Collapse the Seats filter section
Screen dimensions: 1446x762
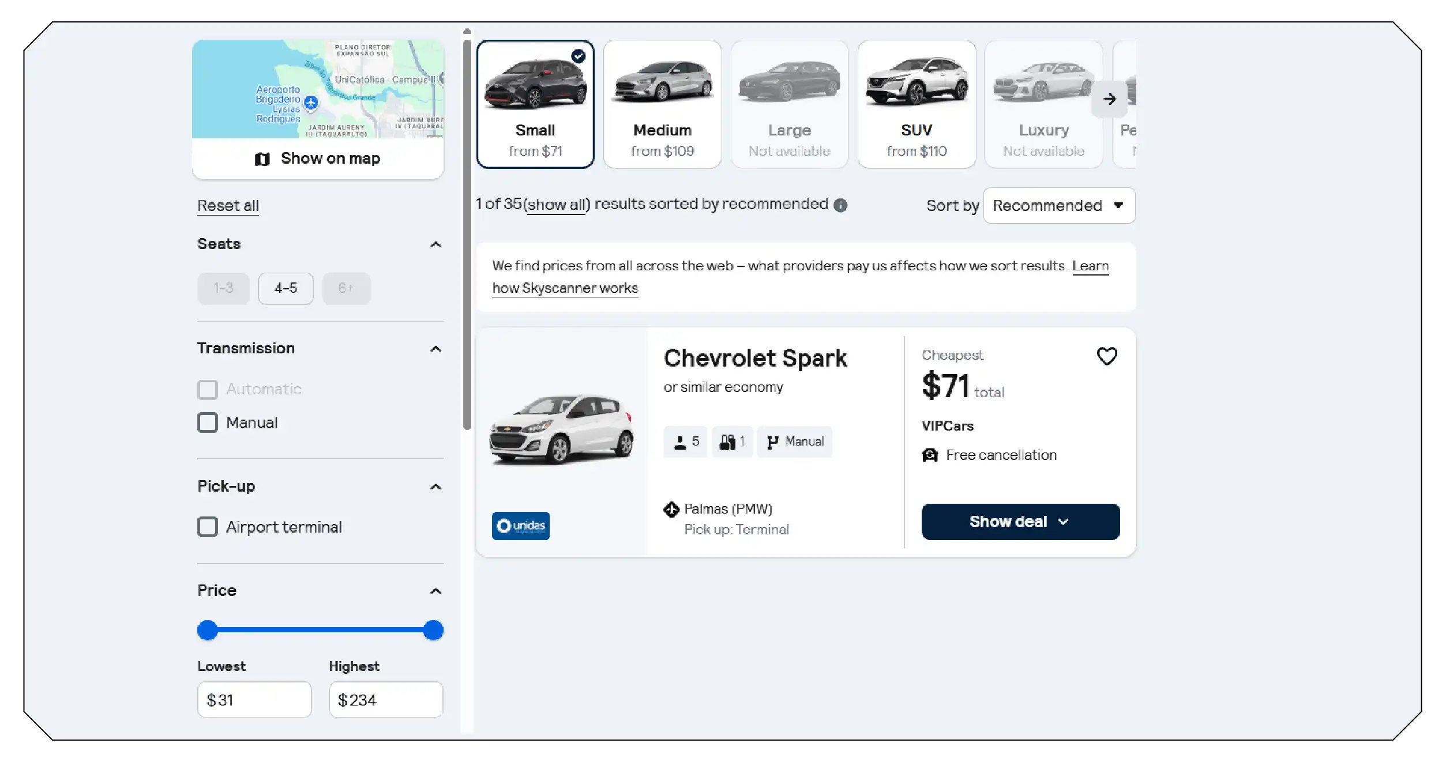(435, 244)
